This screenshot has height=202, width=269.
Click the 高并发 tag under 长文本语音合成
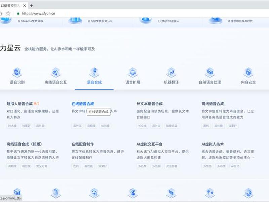[x=156, y=126]
